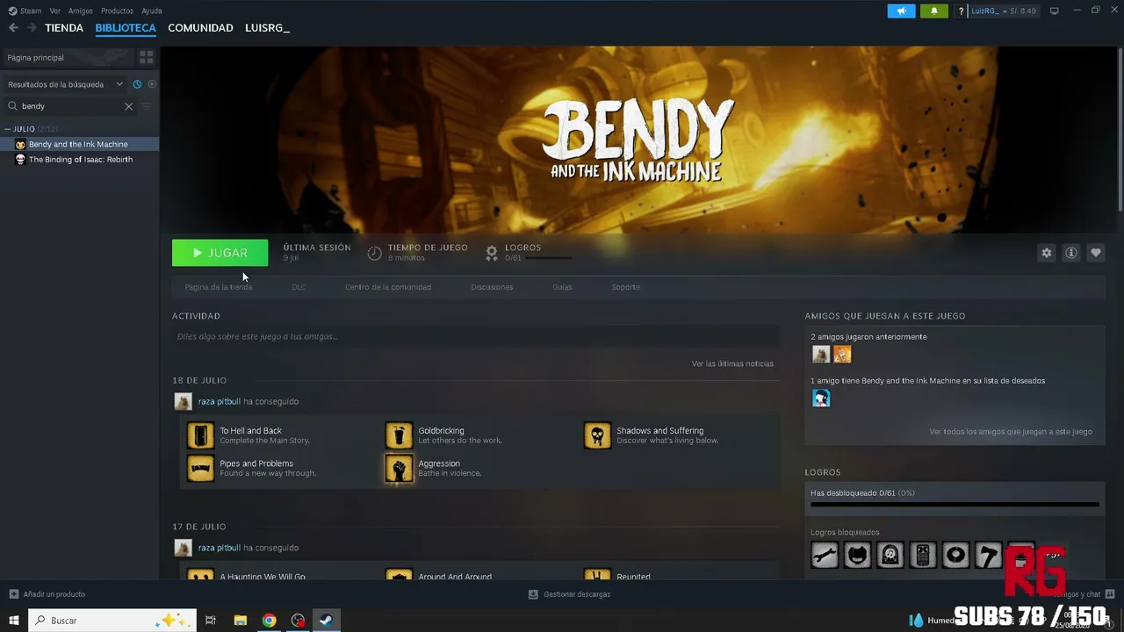
Task: Toggle the recent activity clock filter
Action: [x=137, y=84]
